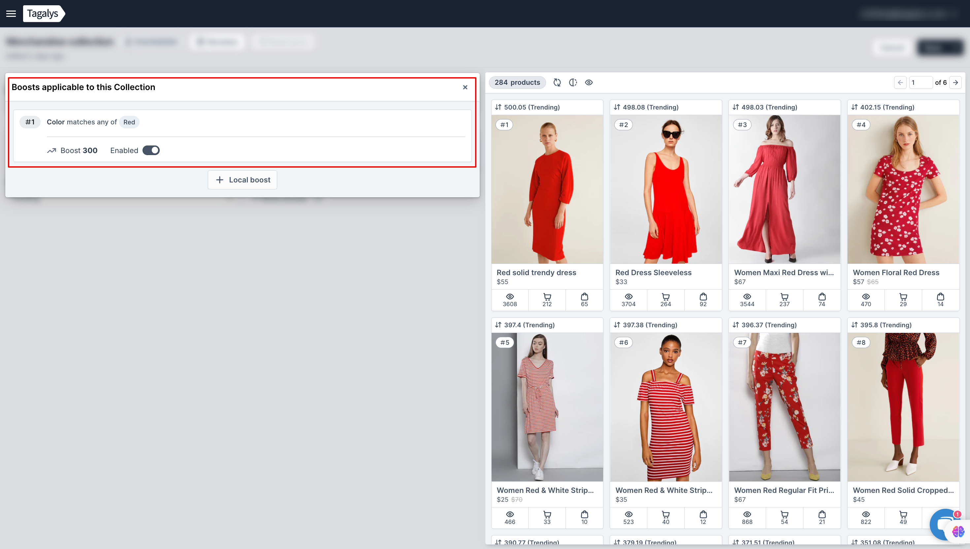Open Women Red Regular Fit trousers image
Viewport: 970px width, 549px height.
(785, 407)
